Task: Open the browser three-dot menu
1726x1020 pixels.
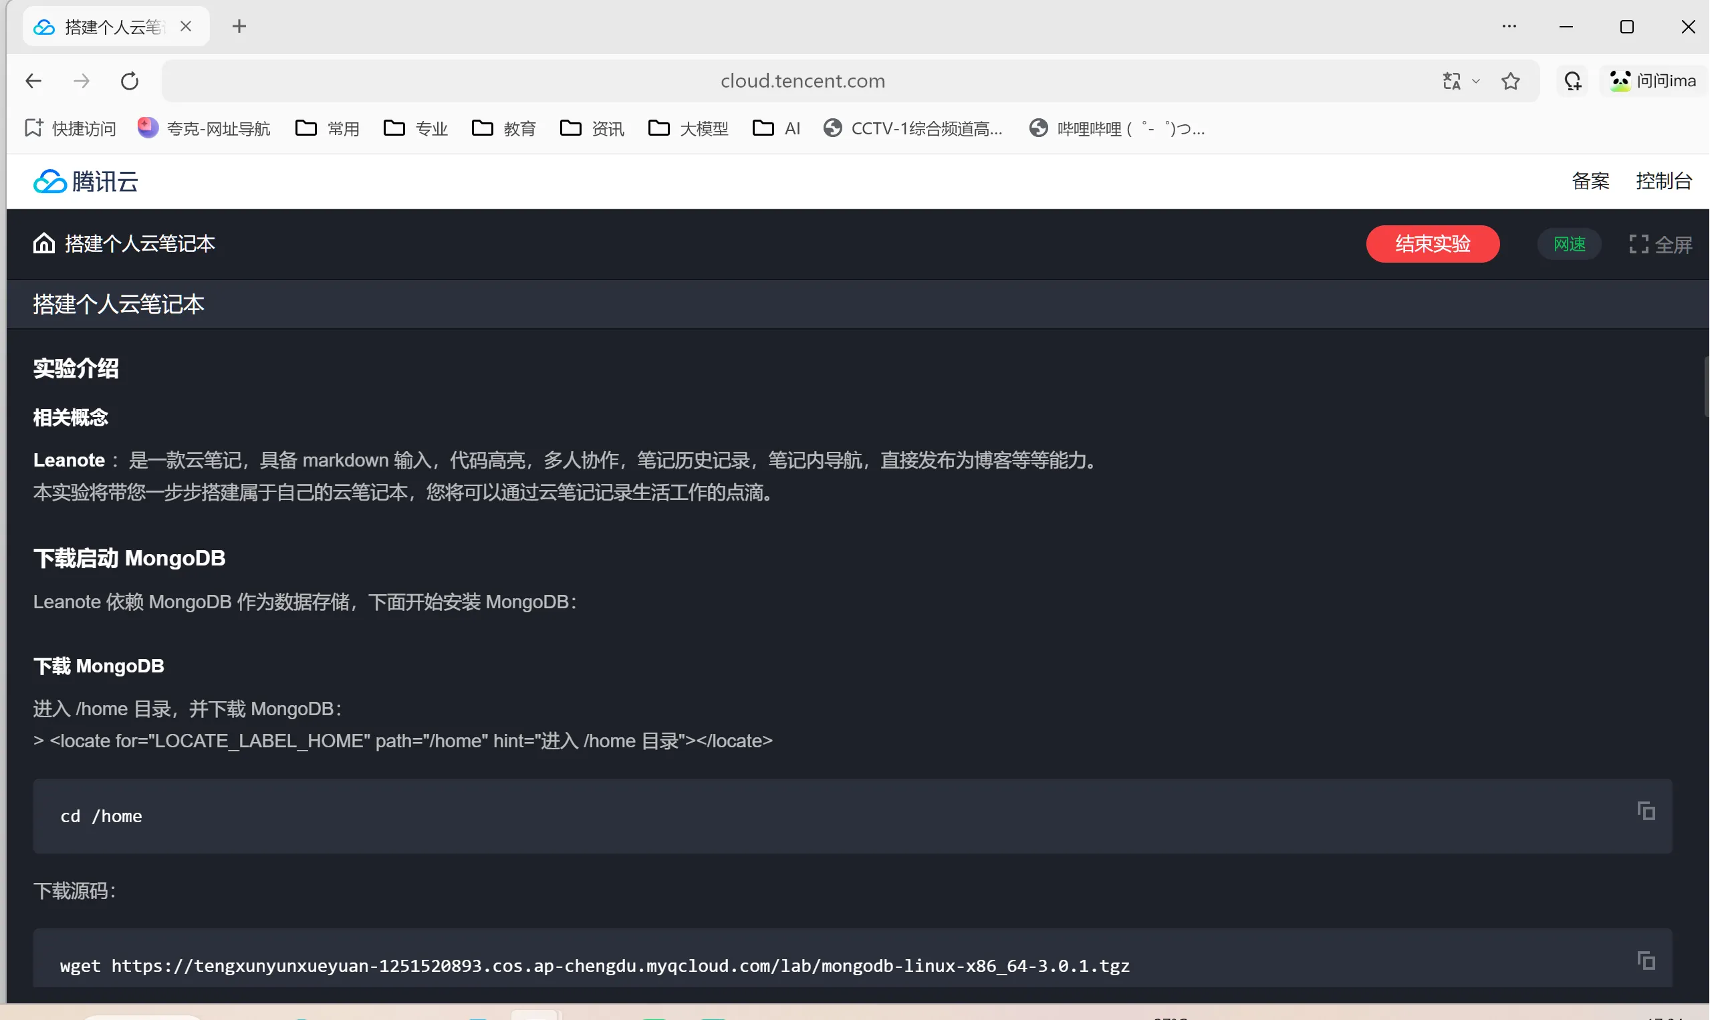Action: pos(1509,26)
